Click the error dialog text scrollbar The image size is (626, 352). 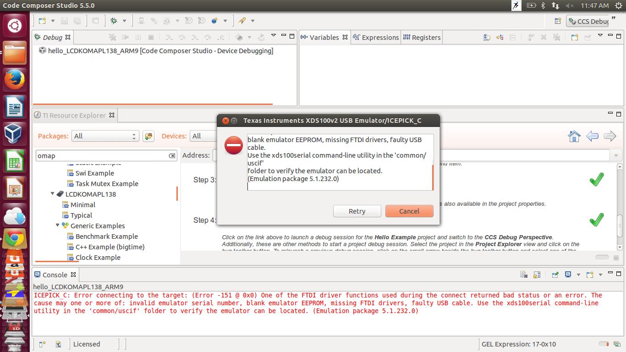[x=433, y=177]
